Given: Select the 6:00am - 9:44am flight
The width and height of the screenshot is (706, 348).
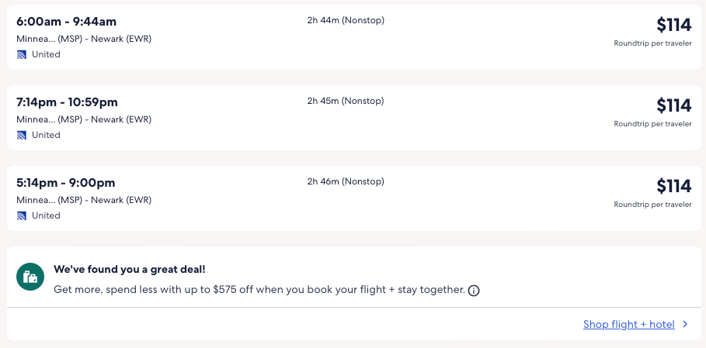Looking at the screenshot, I should [x=67, y=21].
